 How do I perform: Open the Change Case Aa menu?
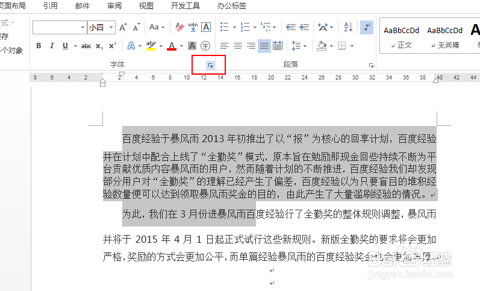(157, 27)
